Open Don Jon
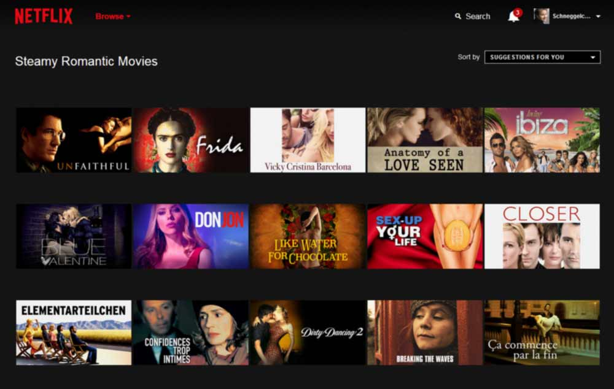Viewport: 614px width, 389px height. coord(190,236)
